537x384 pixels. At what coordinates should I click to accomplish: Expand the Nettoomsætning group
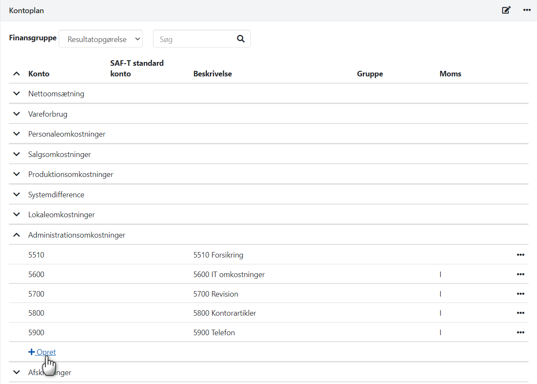pos(17,94)
